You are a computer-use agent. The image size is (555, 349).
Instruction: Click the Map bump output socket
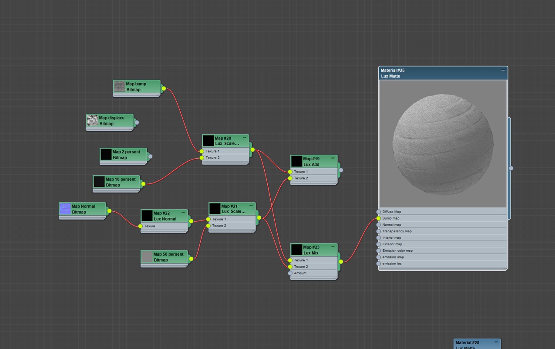[x=164, y=88]
